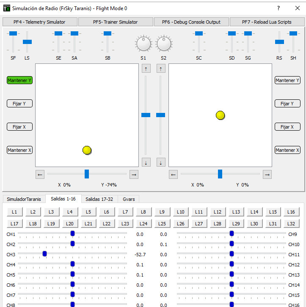Click the up arrow above right trim slider
Screen dimensions: 306x307
[x=161, y=69]
